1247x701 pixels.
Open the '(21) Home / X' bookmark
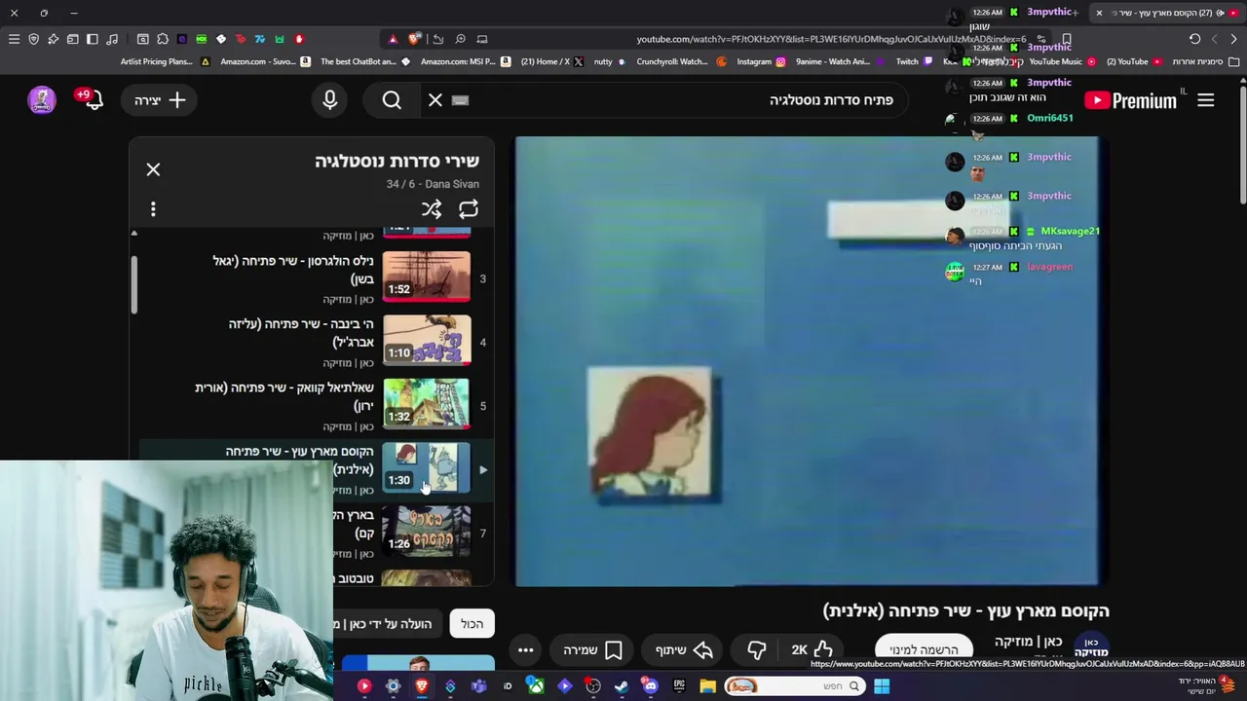point(551,61)
